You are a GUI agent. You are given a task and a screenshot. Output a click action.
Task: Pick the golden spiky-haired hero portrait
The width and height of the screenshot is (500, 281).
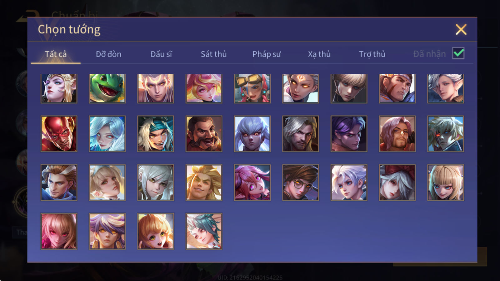click(204, 183)
